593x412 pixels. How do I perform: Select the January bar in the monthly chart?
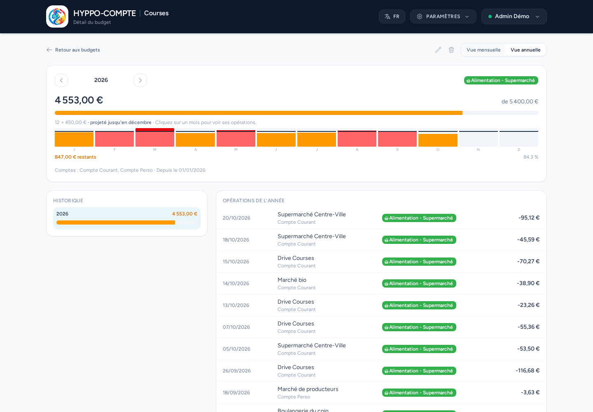[x=74, y=138]
